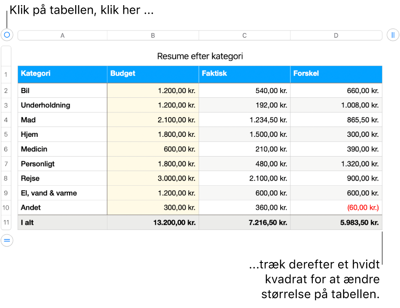Click Rejse faktisk cell '2.100,00 kr.'
This screenshot has width=400, height=308.
[244, 178]
